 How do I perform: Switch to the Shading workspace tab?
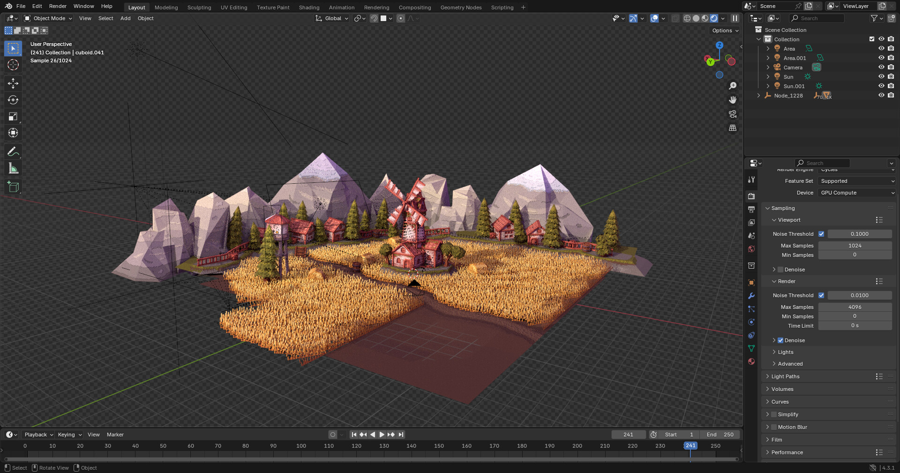click(309, 7)
